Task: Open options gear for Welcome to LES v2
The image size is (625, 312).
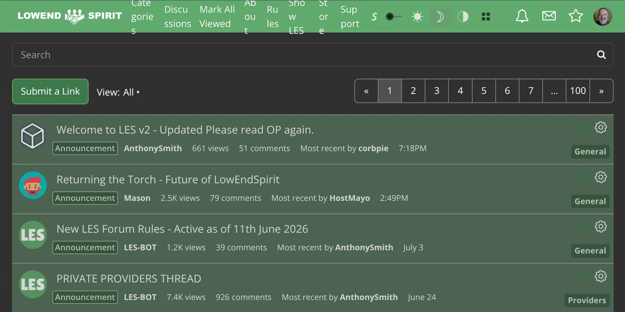Action: click(x=601, y=127)
